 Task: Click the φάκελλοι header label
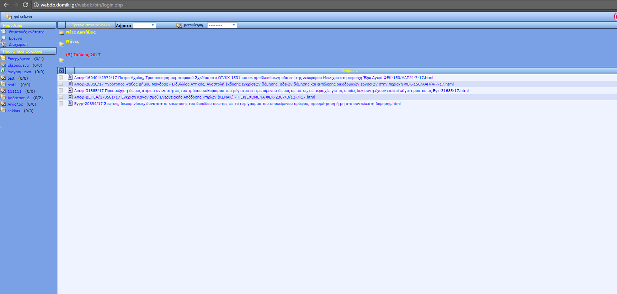23,17
